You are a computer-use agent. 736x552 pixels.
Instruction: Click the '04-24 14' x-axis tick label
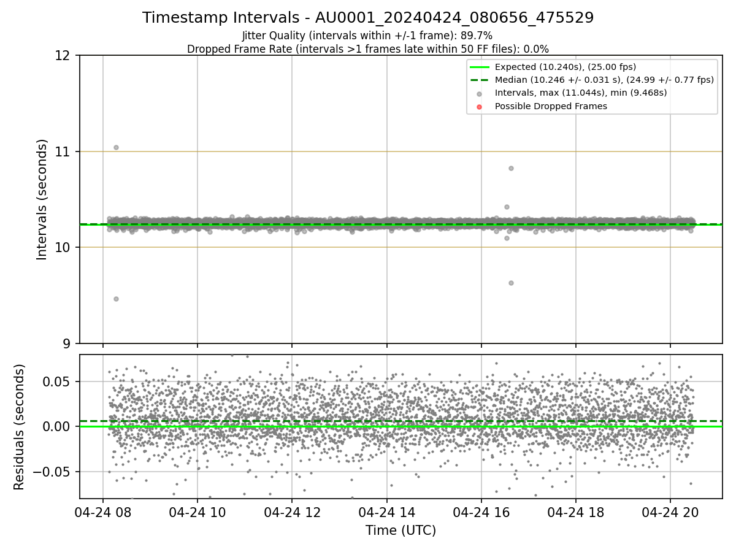tap(386, 512)
